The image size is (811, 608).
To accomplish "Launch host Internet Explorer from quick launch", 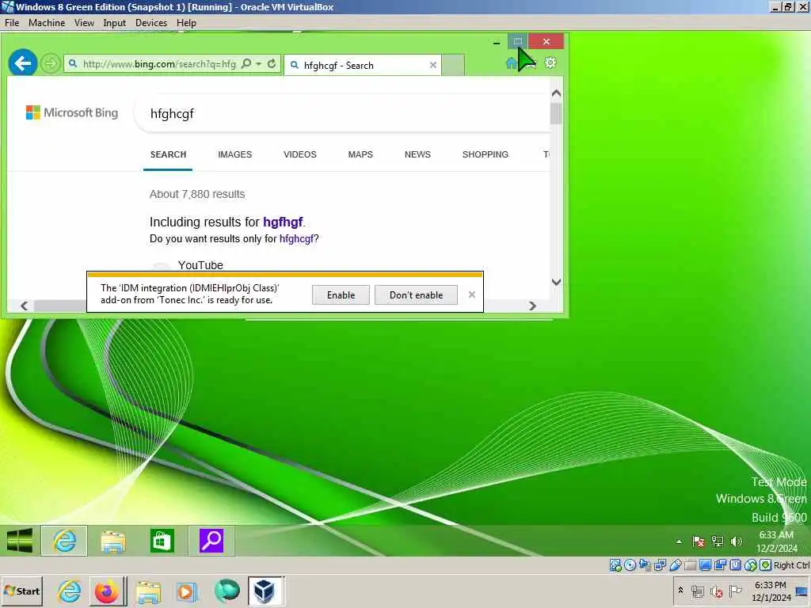I will tap(70, 591).
